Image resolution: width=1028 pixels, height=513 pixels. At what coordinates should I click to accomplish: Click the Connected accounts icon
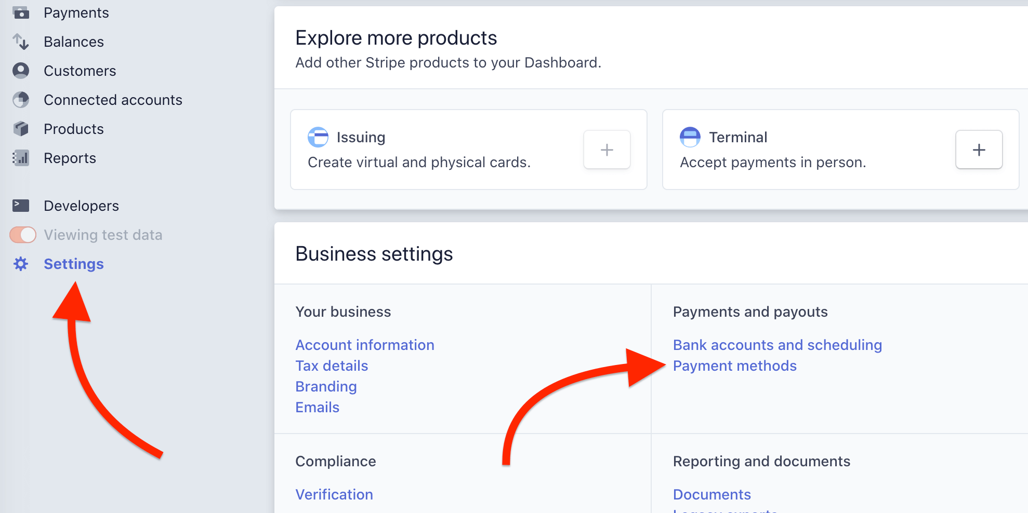[x=21, y=100]
